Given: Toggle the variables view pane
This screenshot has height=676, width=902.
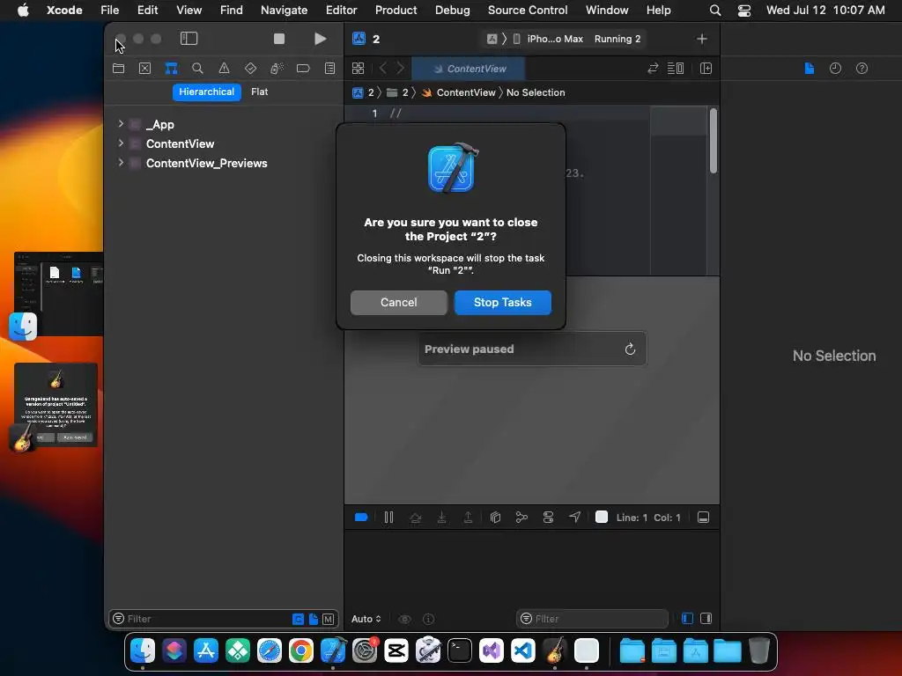Looking at the screenshot, I should coord(687,619).
